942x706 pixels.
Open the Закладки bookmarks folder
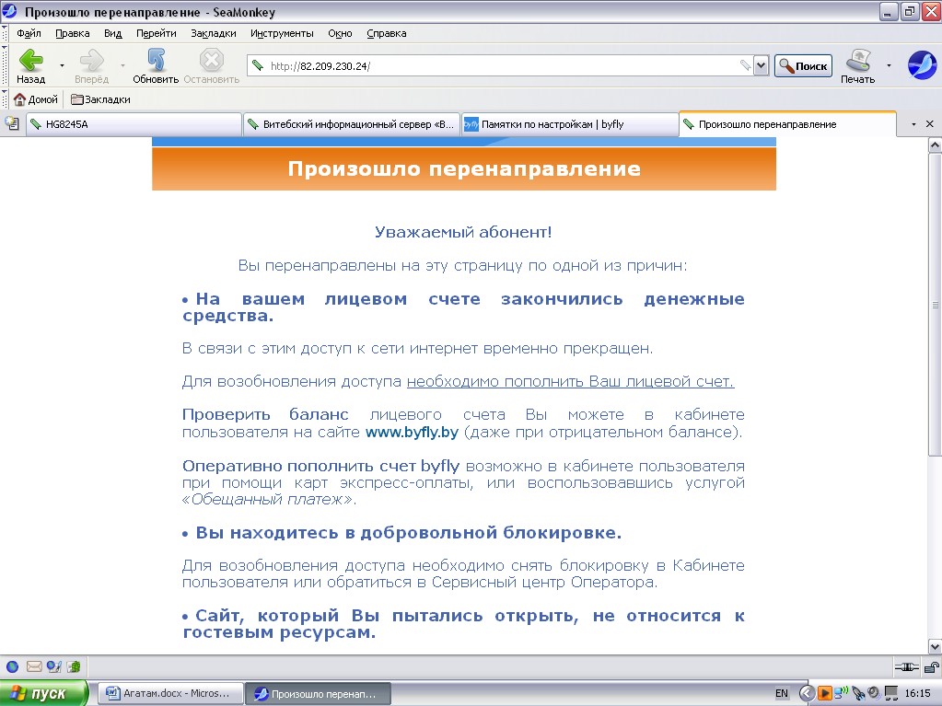click(100, 99)
